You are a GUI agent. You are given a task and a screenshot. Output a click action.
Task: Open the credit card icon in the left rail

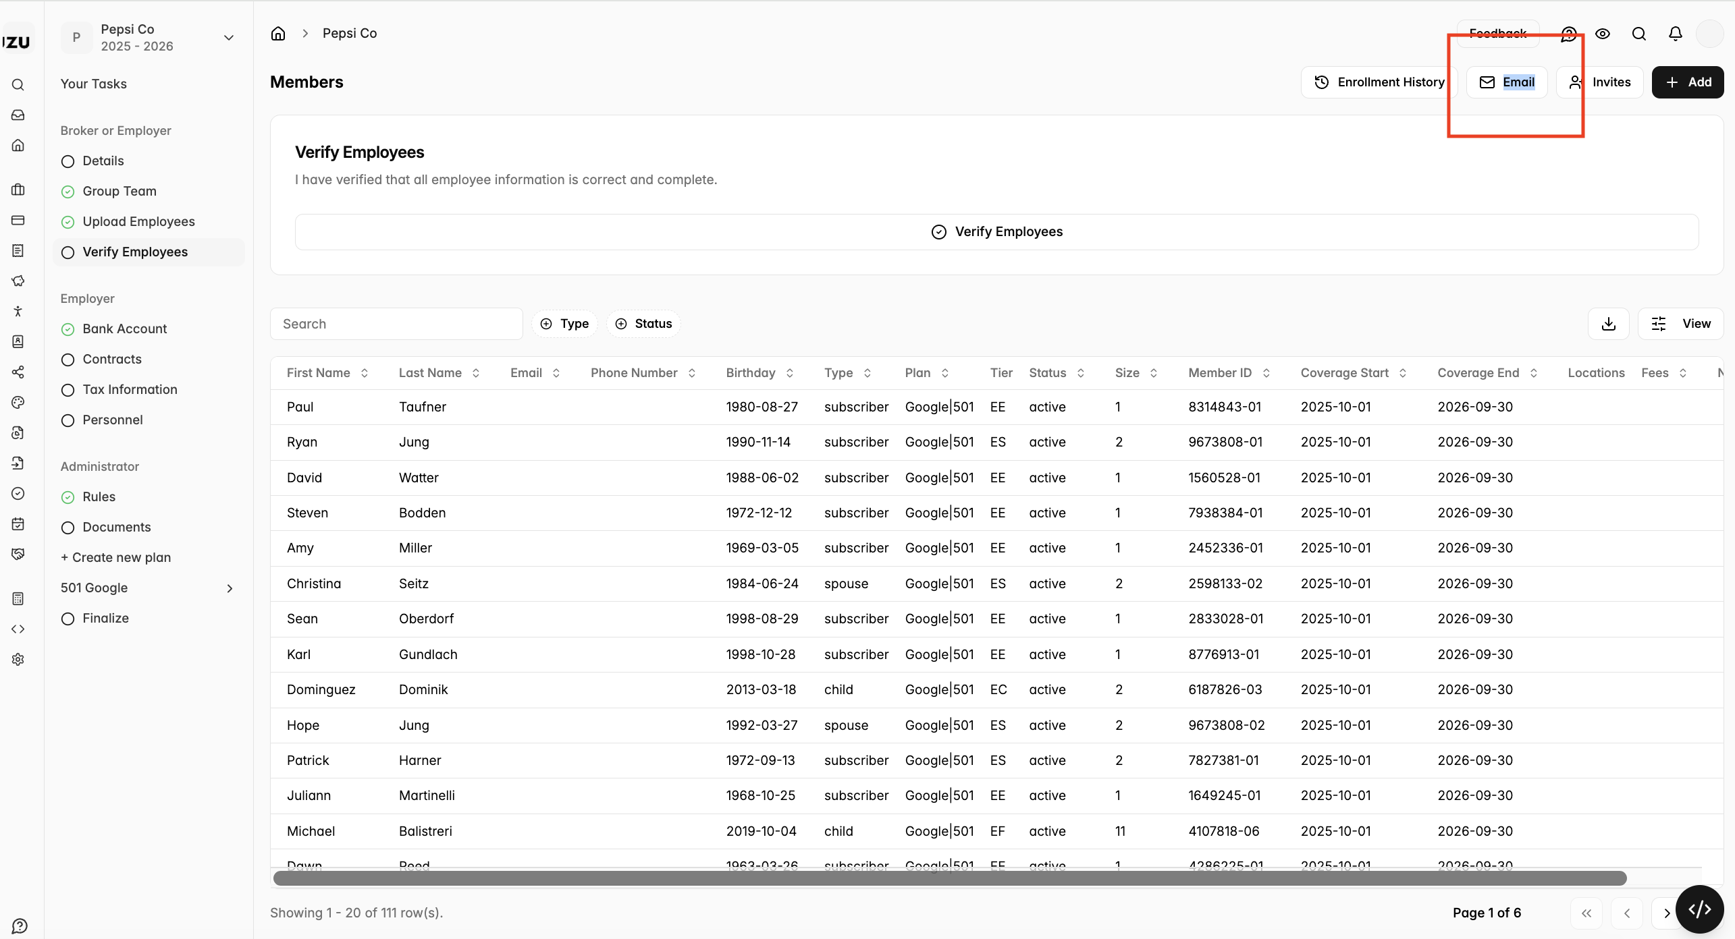click(18, 220)
